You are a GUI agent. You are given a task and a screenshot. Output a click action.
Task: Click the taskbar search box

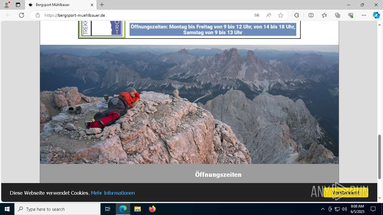[x=57, y=209]
